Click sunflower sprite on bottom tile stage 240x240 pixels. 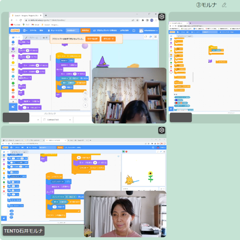[x=151, y=176]
